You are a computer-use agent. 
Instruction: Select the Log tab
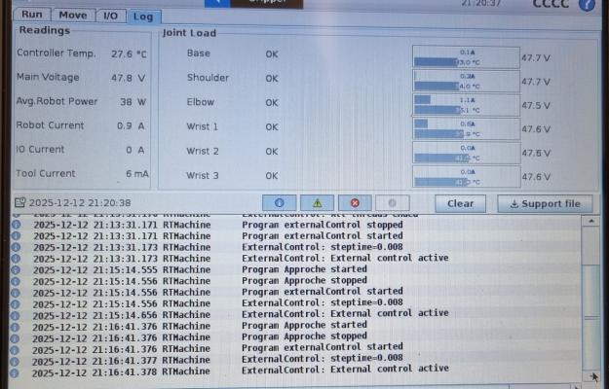pyautogui.click(x=143, y=17)
